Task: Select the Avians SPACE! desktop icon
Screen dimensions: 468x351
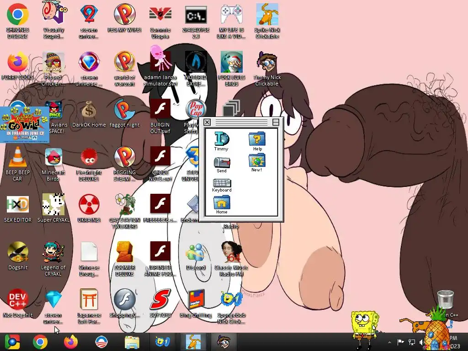Action: 56,117
